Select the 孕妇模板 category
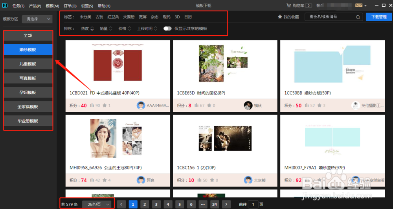Image resolution: width=393 pixels, height=209 pixels. [x=28, y=92]
